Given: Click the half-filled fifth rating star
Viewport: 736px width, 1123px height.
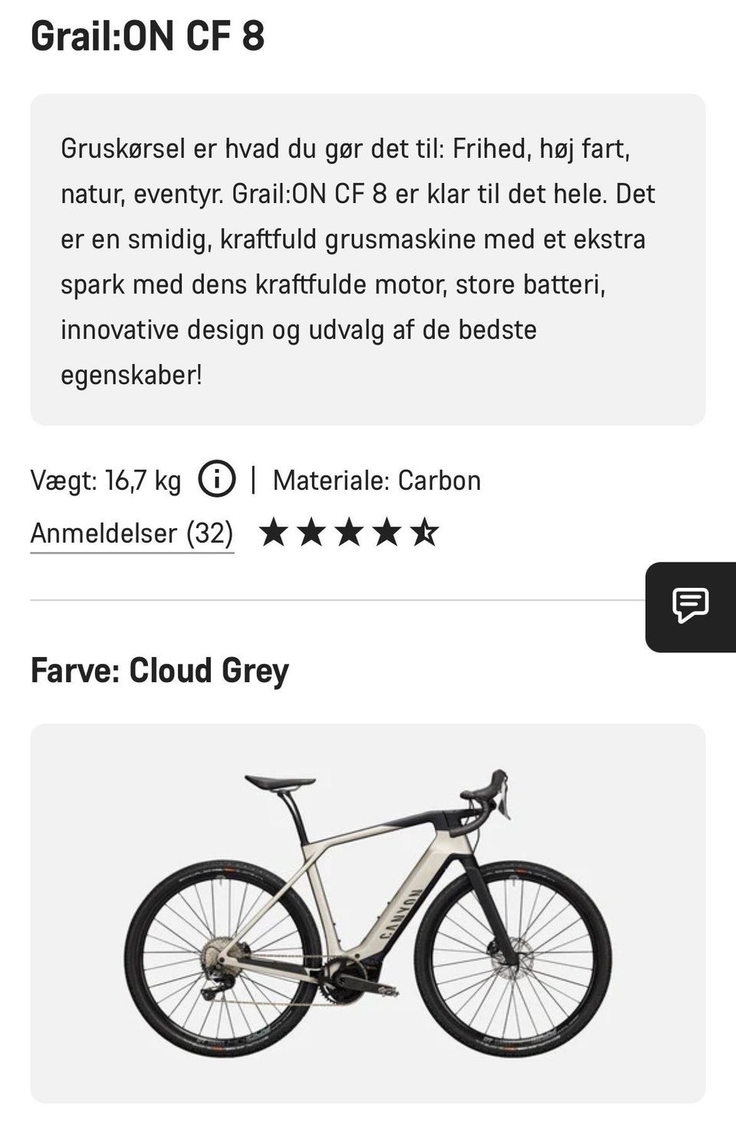Looking at the screenshot, I should [424, 532].
